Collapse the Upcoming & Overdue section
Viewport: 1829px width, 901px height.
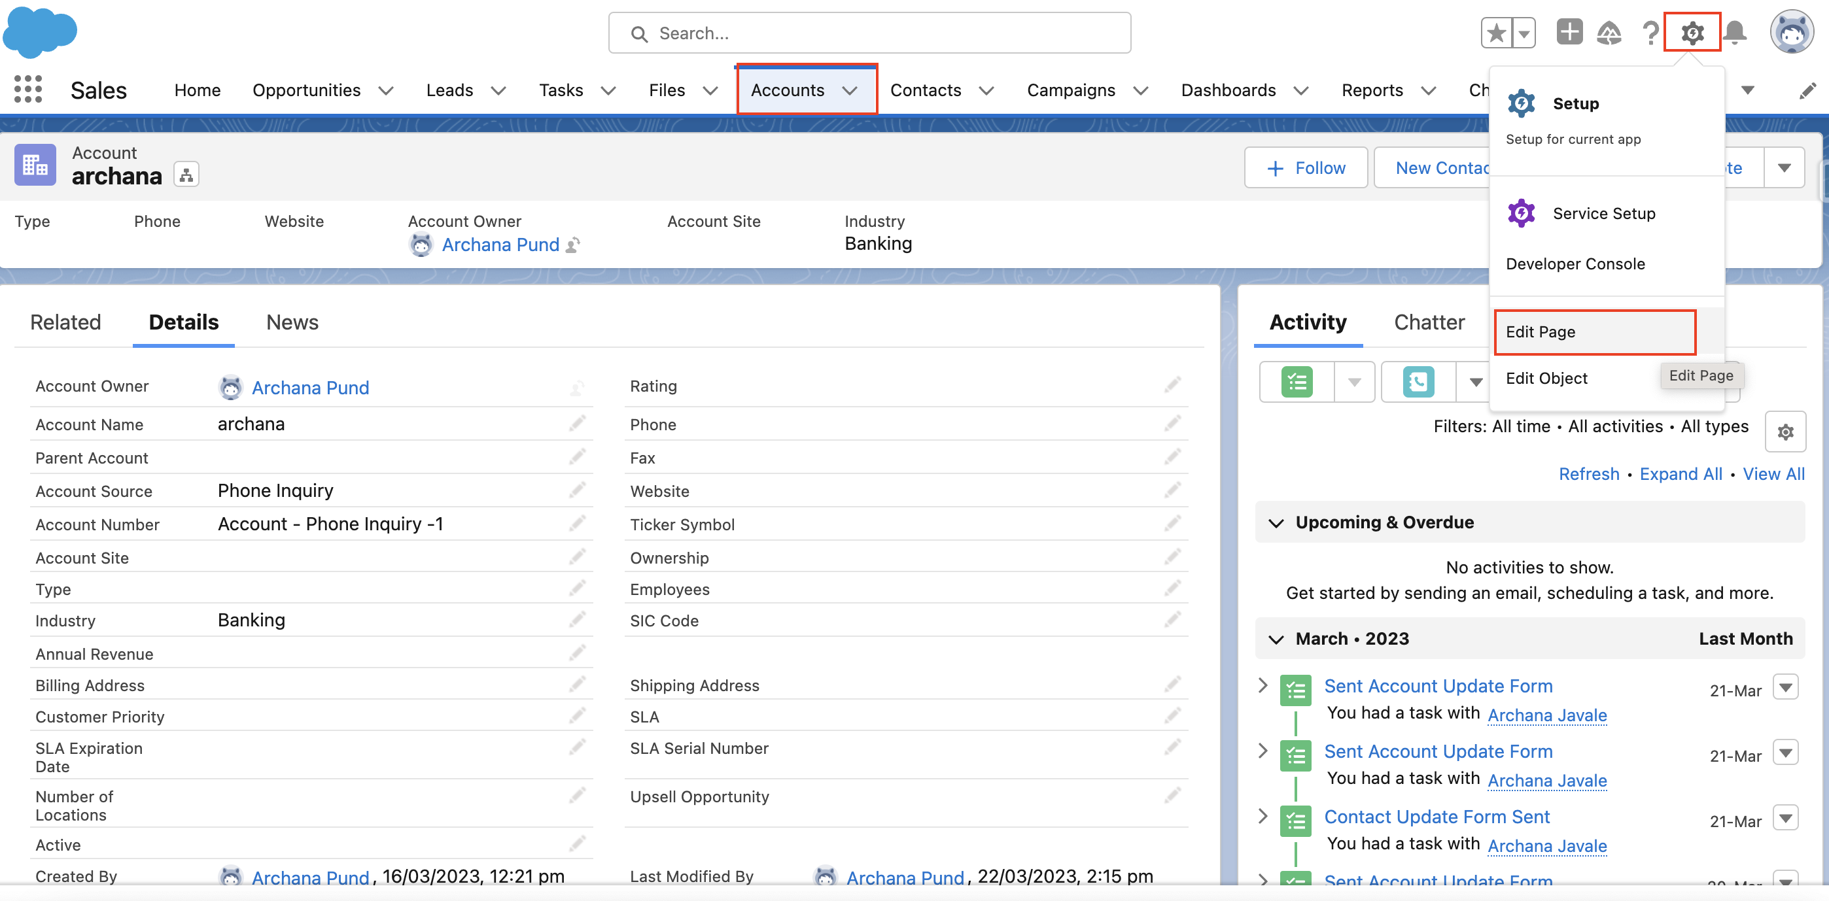[1276, 523]
